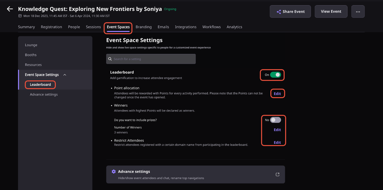Image resolution: width=383 pixels, height=190 pixels.
Task: Open the Analytics tab
Action: pos(234,27)
